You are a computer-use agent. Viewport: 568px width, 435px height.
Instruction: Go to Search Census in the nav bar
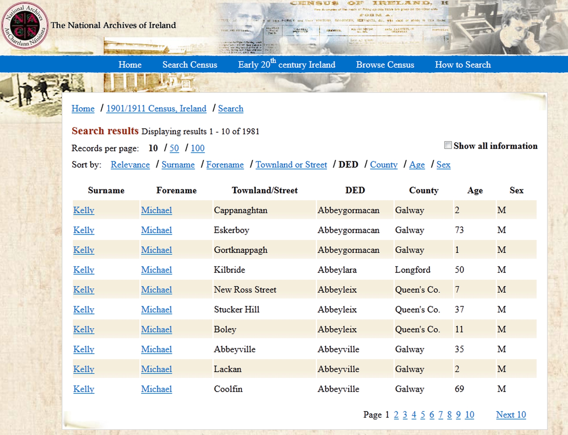point(190,65)
